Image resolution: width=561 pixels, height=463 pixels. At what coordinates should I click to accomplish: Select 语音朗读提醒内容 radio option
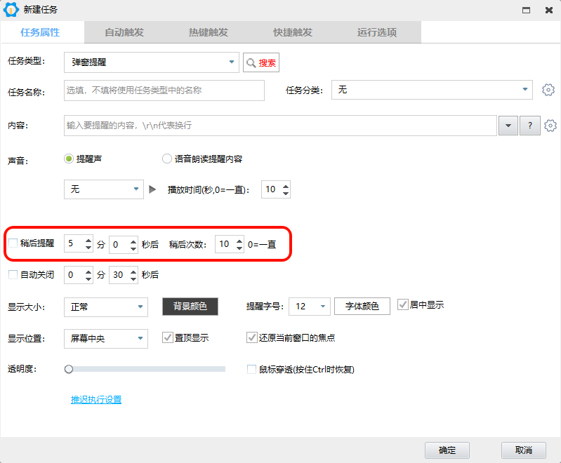click(167, 159)
